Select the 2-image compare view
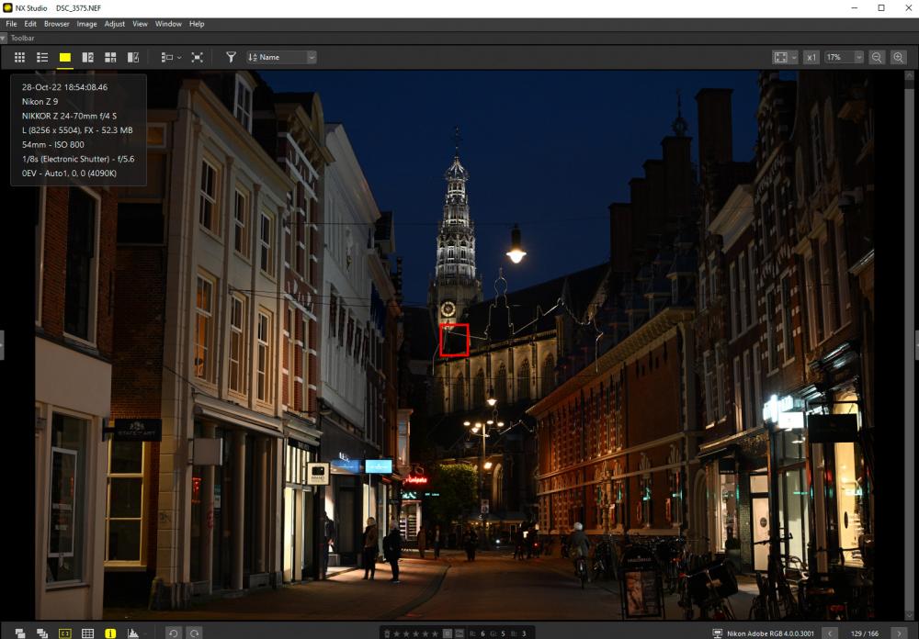 (88, 58)
